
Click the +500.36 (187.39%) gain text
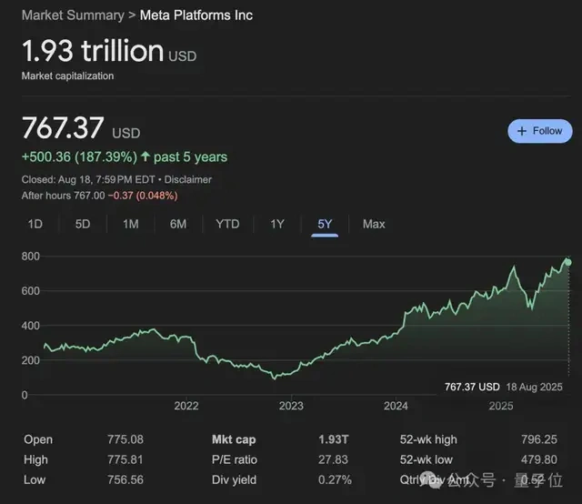(x=79, y=157)
